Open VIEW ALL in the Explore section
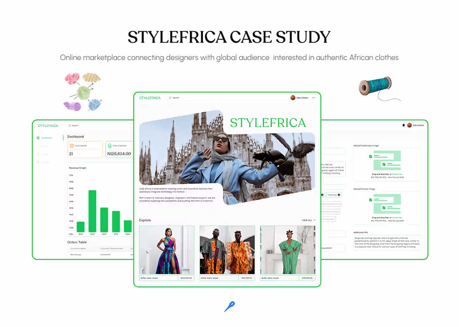Screen dimensions: 459x327 [x=308, y=220]
